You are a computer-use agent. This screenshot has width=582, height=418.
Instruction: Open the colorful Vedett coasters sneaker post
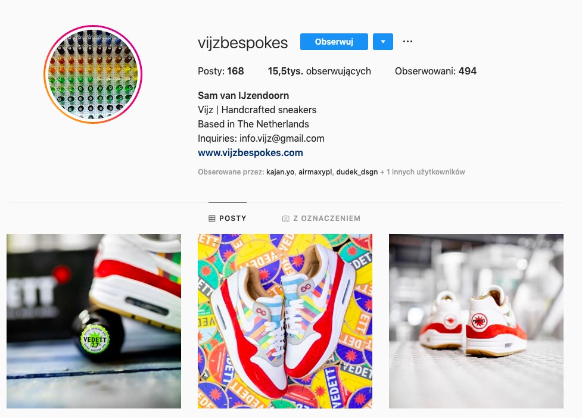click(285, 321)
